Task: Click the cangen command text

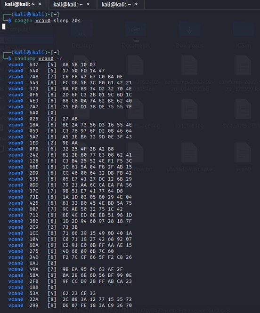Action: tap(23, 21)
